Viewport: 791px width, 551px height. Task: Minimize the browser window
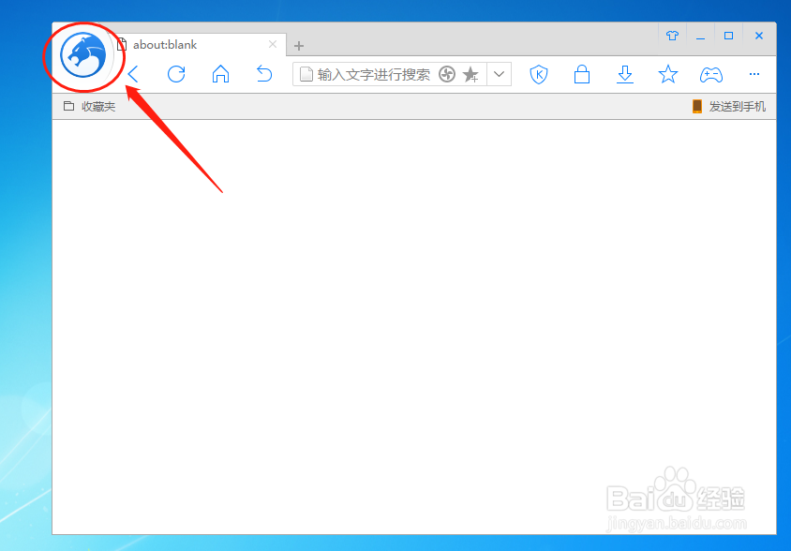[x=700, y=36]
